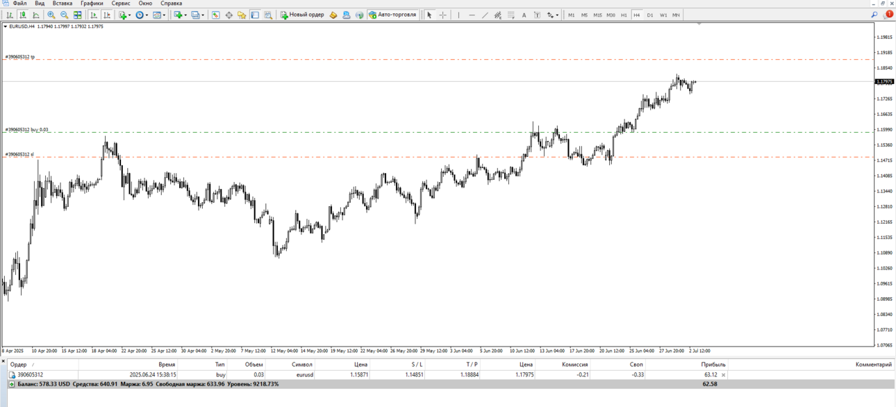Click the Новый ордер button
The height and width of the screenshot is (407, 896).
point(302,15)
